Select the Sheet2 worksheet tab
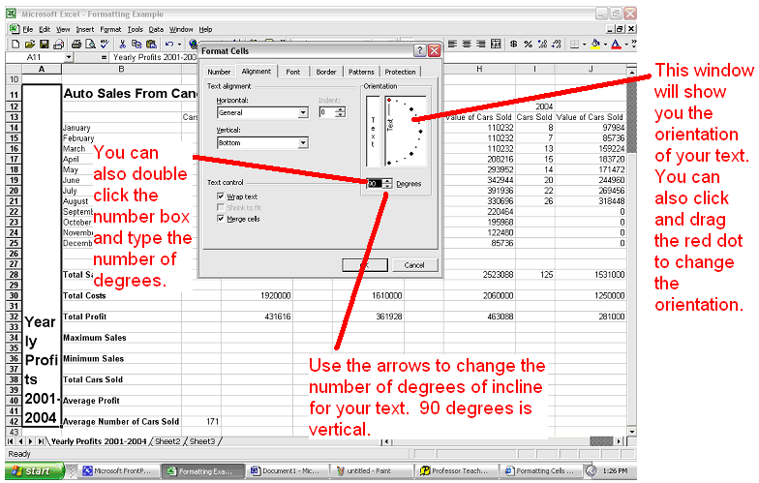 click(167, 441)
